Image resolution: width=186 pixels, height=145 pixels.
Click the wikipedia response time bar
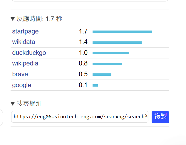(x=107, y=64)
